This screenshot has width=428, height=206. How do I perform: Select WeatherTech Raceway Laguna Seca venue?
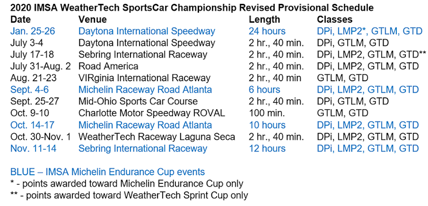156,137
